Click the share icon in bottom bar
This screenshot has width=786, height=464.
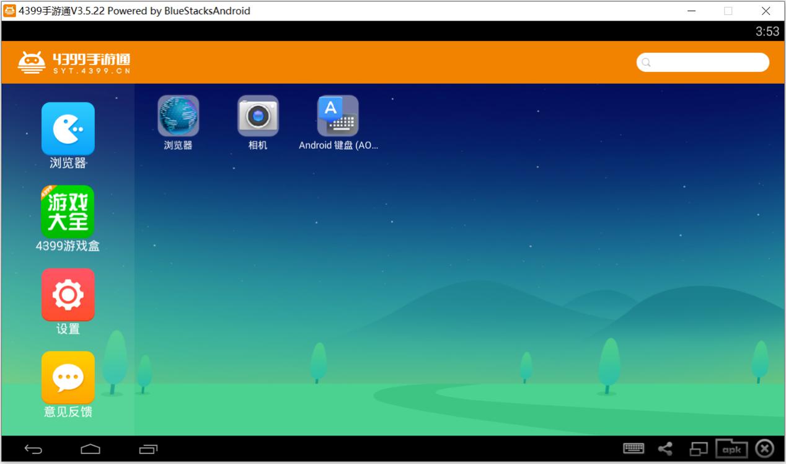pos(665,448)
